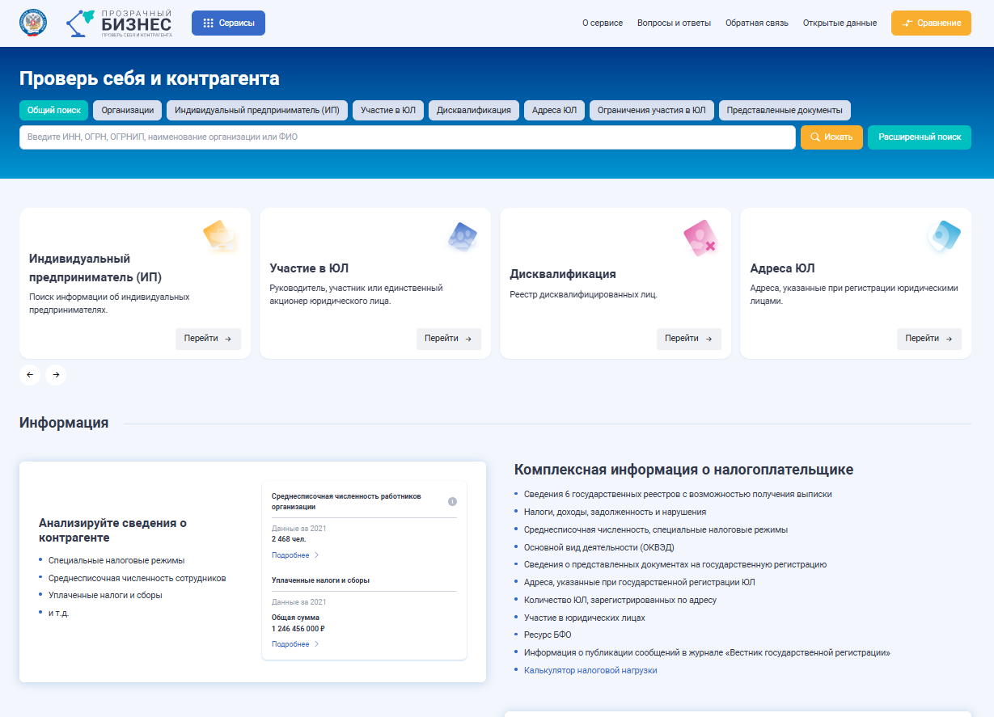The height and width of the screenshot is (717, 994).
Task: Click the Сравнение button
Action: (x=931, y=23)
